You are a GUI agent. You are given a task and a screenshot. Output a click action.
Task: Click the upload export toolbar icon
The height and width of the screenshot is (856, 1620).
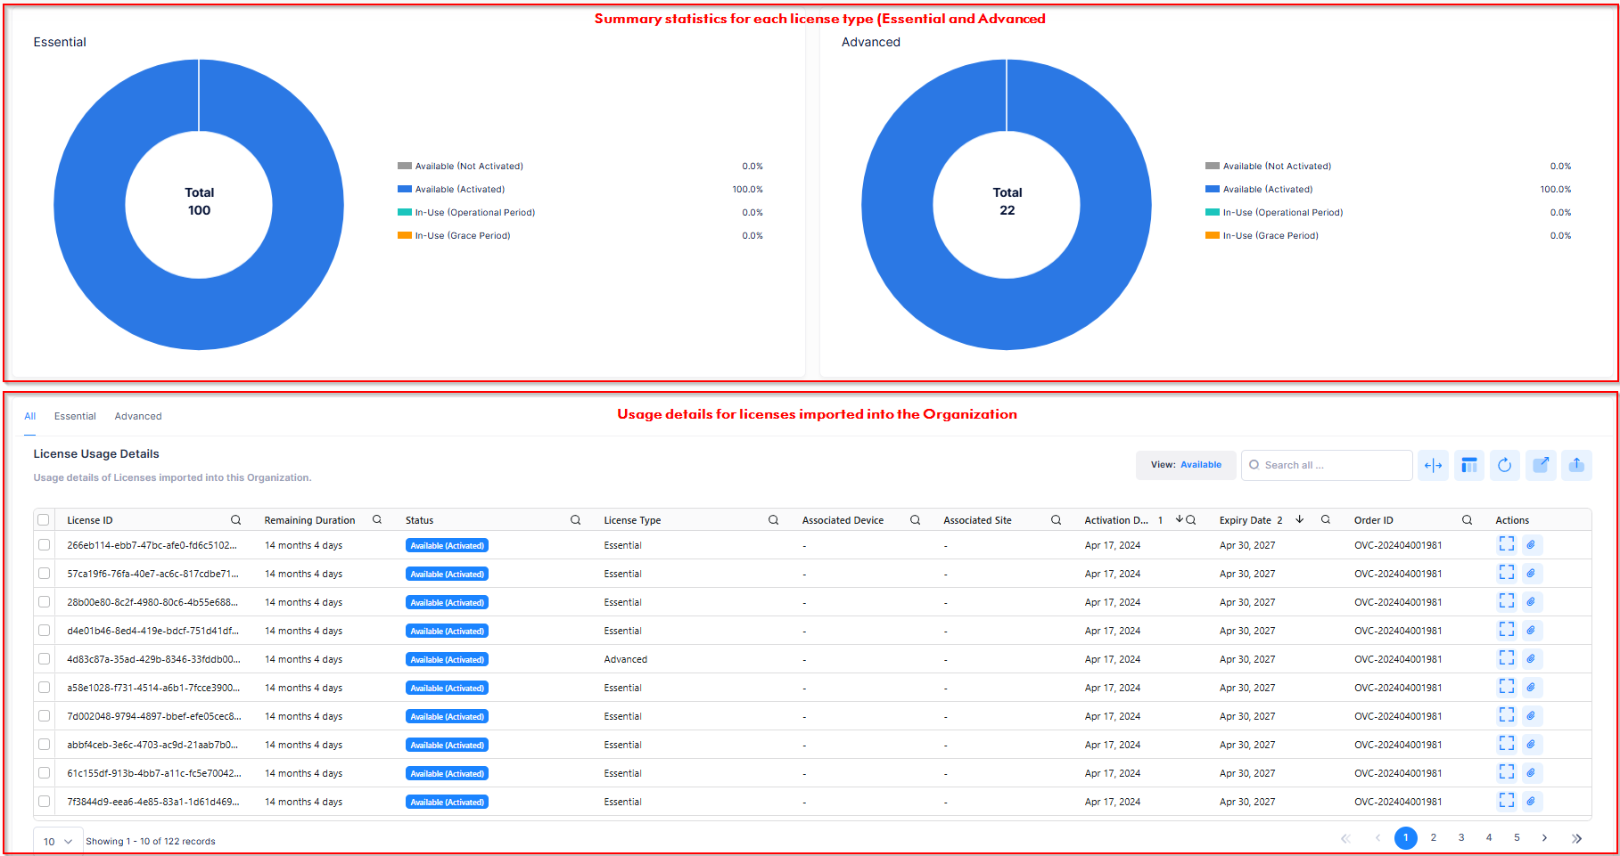point(1575,465)
